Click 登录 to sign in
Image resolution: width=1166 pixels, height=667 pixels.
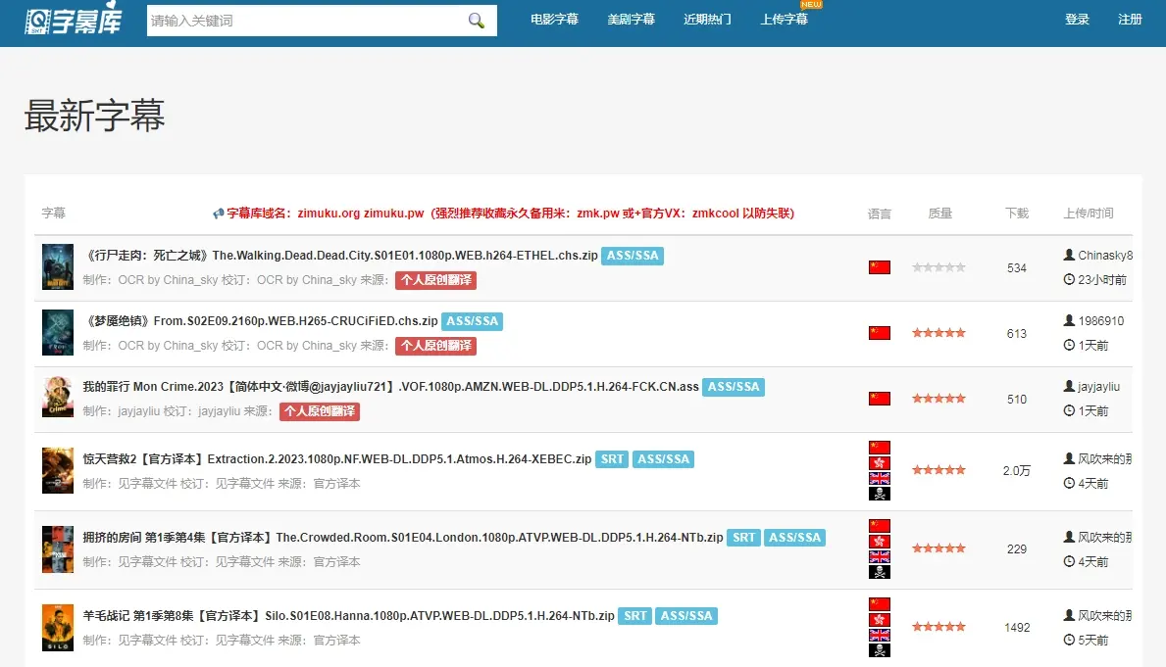click(1077, 20)
